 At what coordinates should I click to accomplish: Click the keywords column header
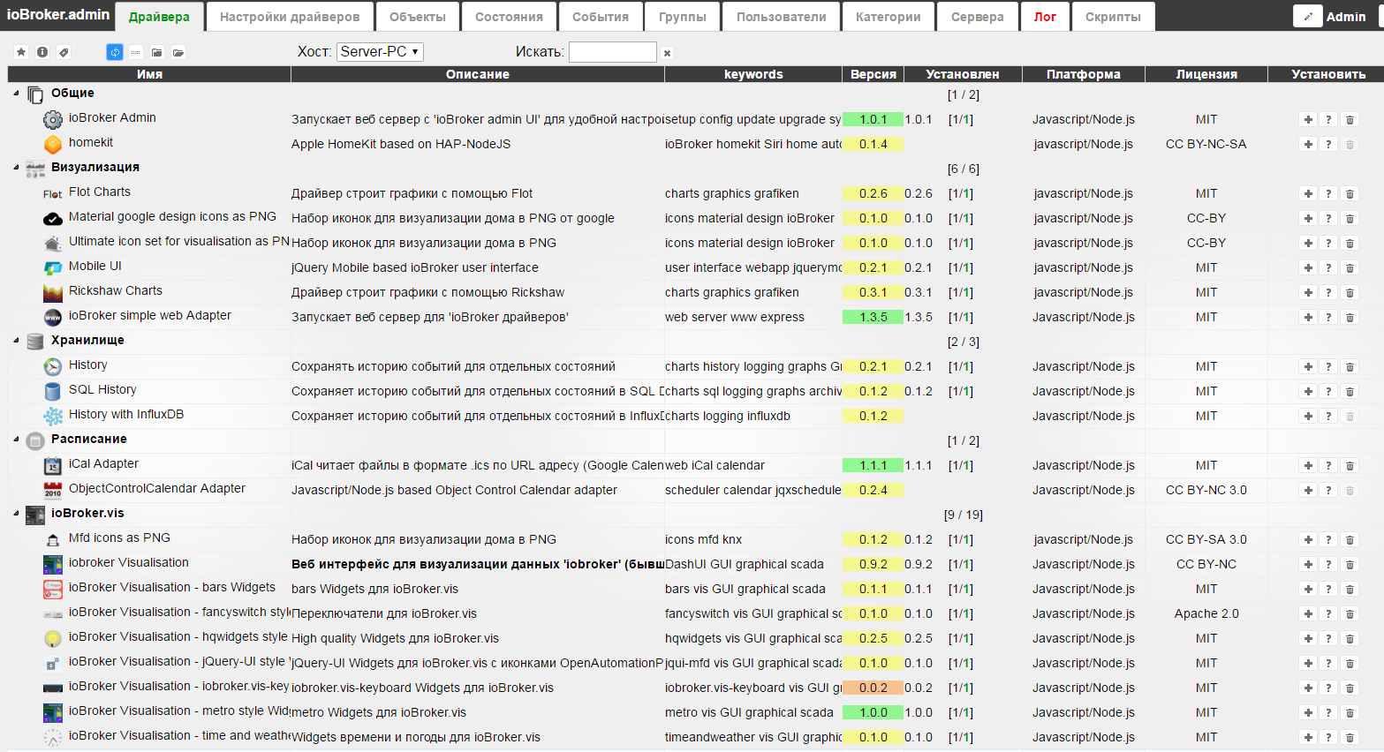[x=753, y=74]
